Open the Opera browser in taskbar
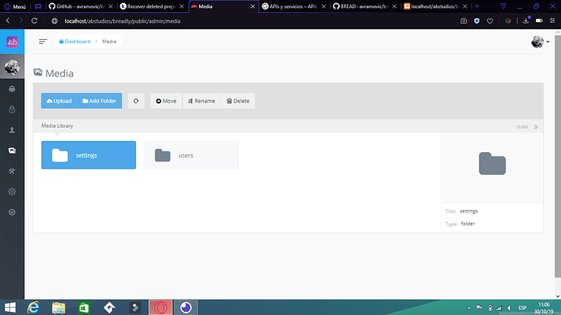The image size is (561, 315). tap(161, 308)
